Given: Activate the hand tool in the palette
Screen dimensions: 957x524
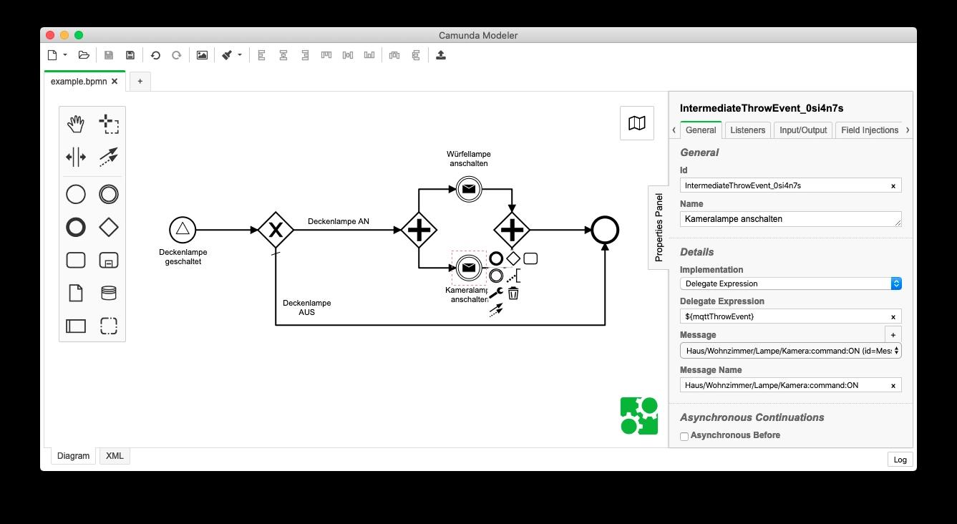Looking at the screenshot, I should pyautogui.click(x=76, y=124).
